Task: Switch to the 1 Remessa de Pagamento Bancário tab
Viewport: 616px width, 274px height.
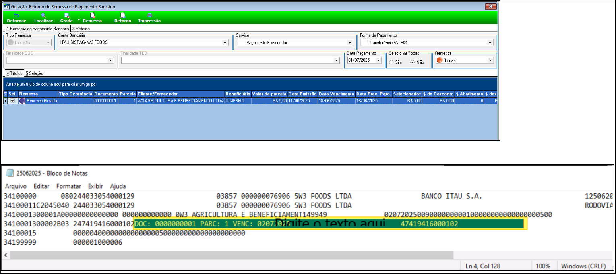Action: coord(37,29)
